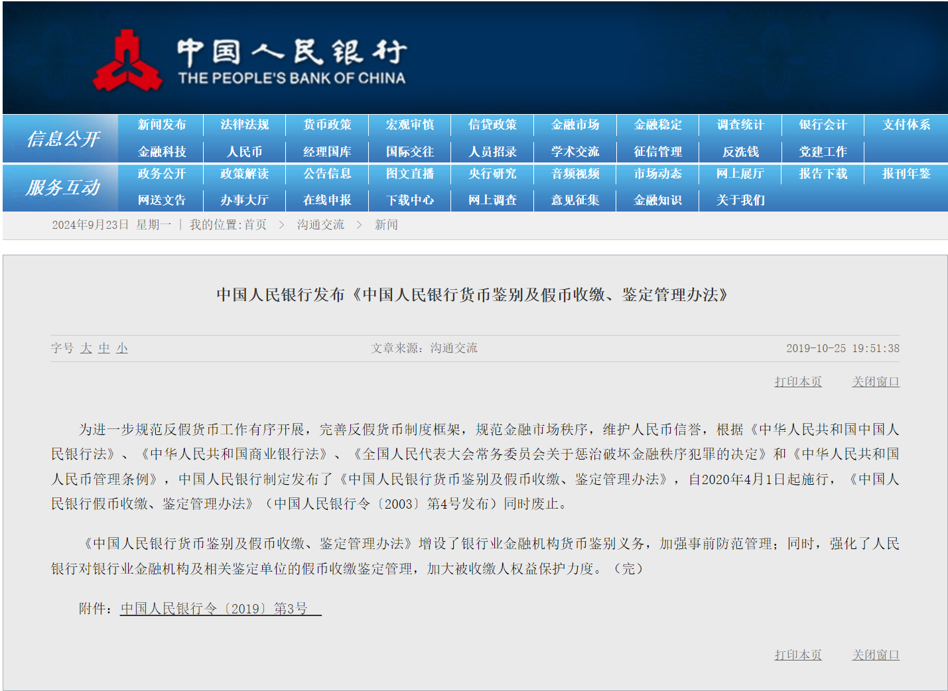Set font size to 小
The height and width of the screenshot is (691, 948).
coord(122,348)
